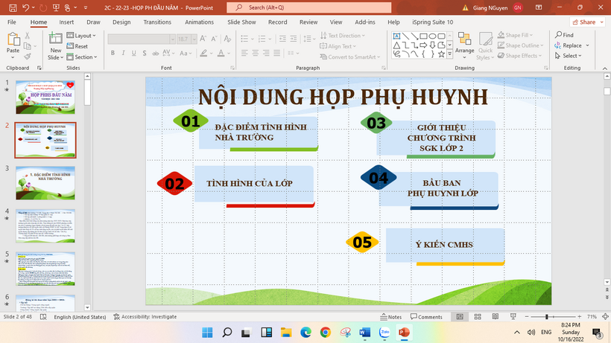Screen dimensions: 611x343
Task: Expand the Select dropdown in Editing
Action: (571, 56)
